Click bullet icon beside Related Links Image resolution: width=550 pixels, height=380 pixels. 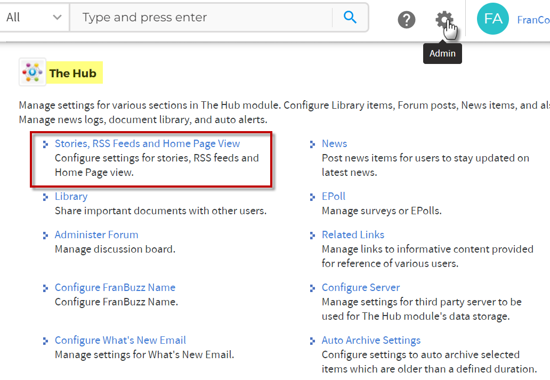tap(312, 236)
